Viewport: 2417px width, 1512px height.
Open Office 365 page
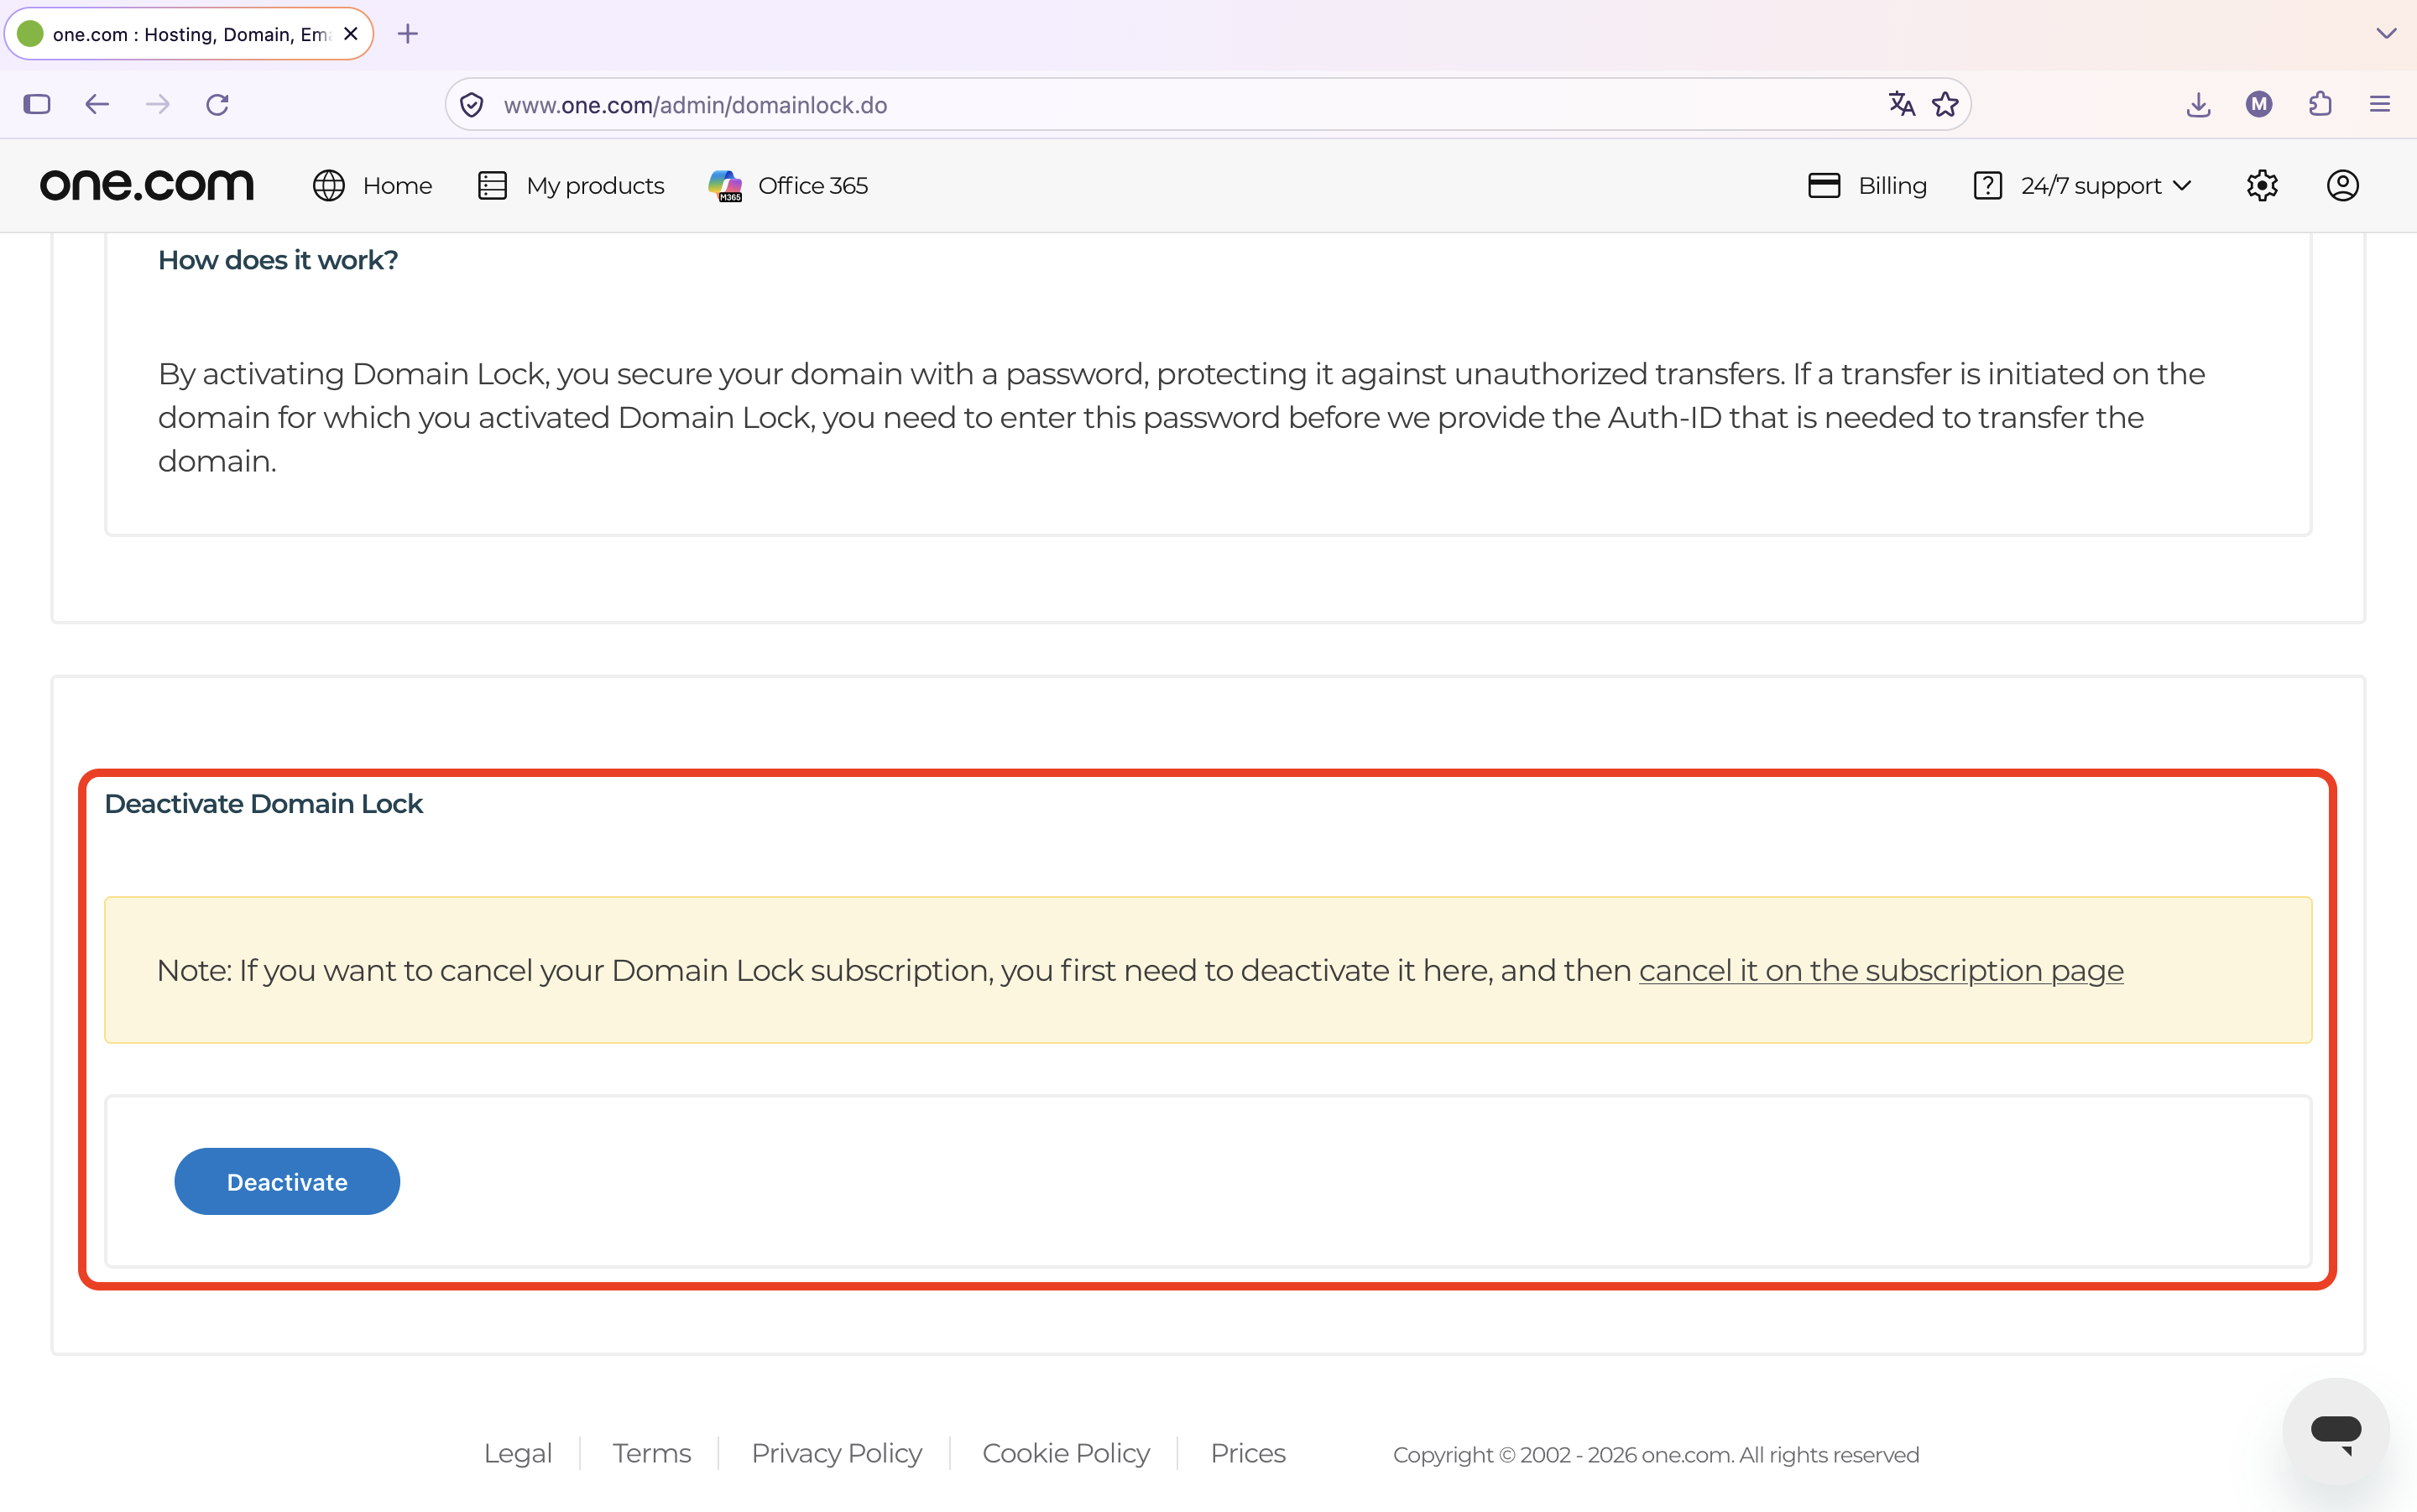788,186
